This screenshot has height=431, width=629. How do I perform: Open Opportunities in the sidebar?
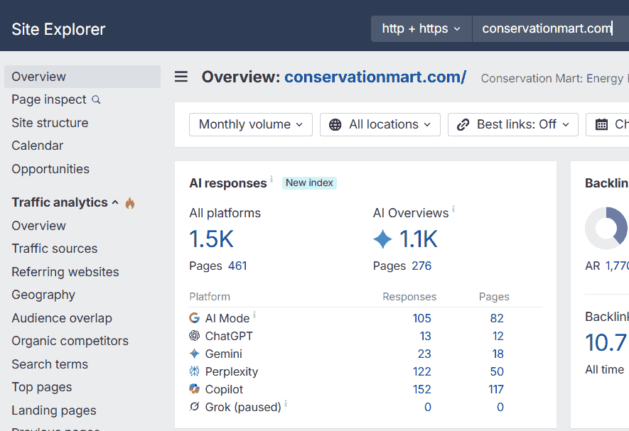tap(50, 169)
